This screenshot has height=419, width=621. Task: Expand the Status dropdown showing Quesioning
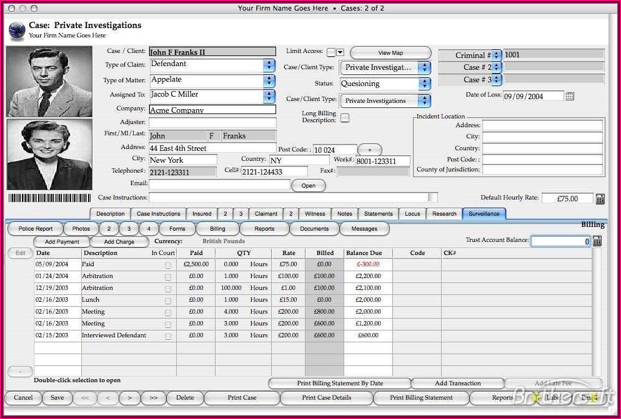coord(425,84)
